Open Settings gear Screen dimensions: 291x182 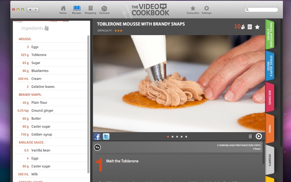[207, 10]
